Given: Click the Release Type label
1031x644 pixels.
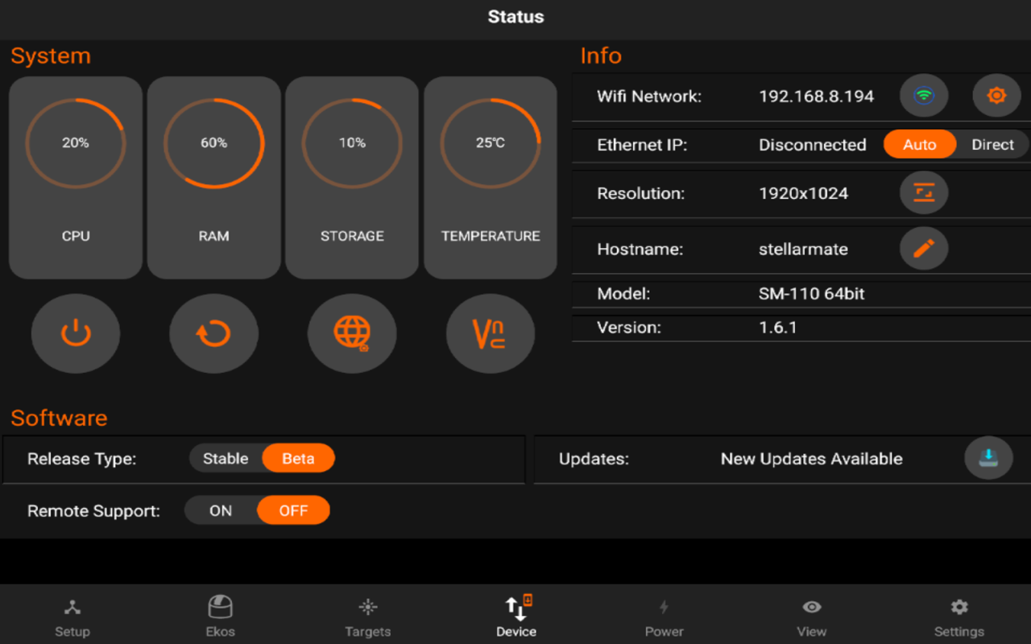Looking at the screenshot, I should coord(81,459).
